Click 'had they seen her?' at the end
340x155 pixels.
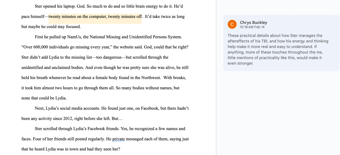pyautogui.click(x=101, y=149)
